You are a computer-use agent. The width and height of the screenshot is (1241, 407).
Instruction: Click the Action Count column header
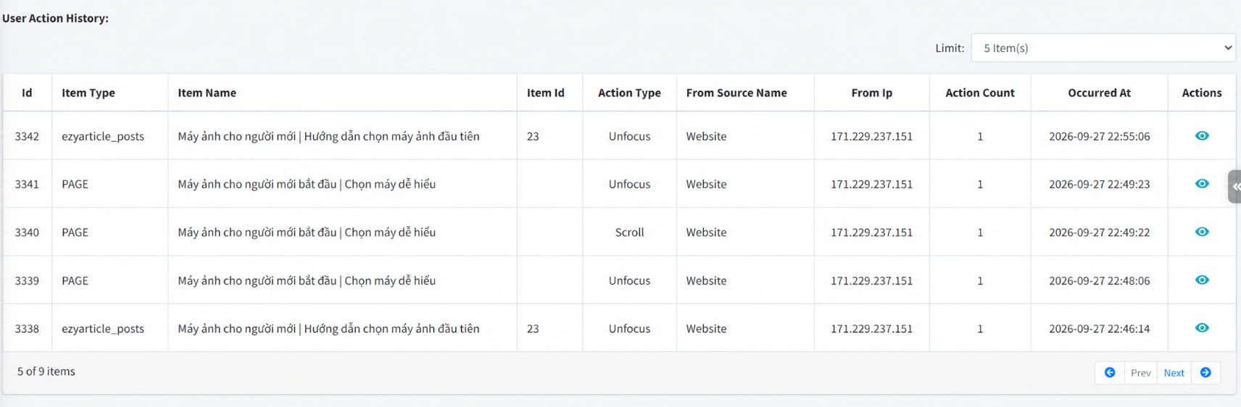click(980, 93)
